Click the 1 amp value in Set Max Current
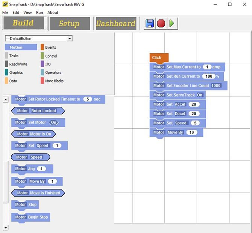The height and width of the screenshot is (233, 252). pyautogui.click(x=207, y=67)
